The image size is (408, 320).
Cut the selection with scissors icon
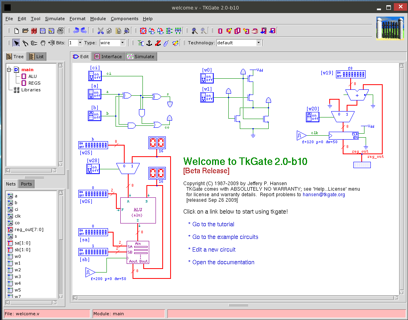coord(101,31)
